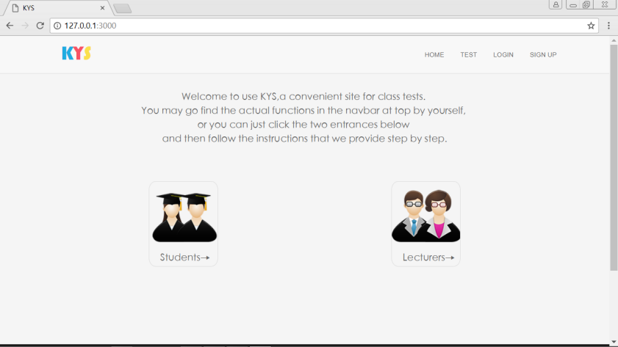This screenshot has height=347, width=618.
Task: Click the forward navigation arrow
Action: [x=25, y=26]
